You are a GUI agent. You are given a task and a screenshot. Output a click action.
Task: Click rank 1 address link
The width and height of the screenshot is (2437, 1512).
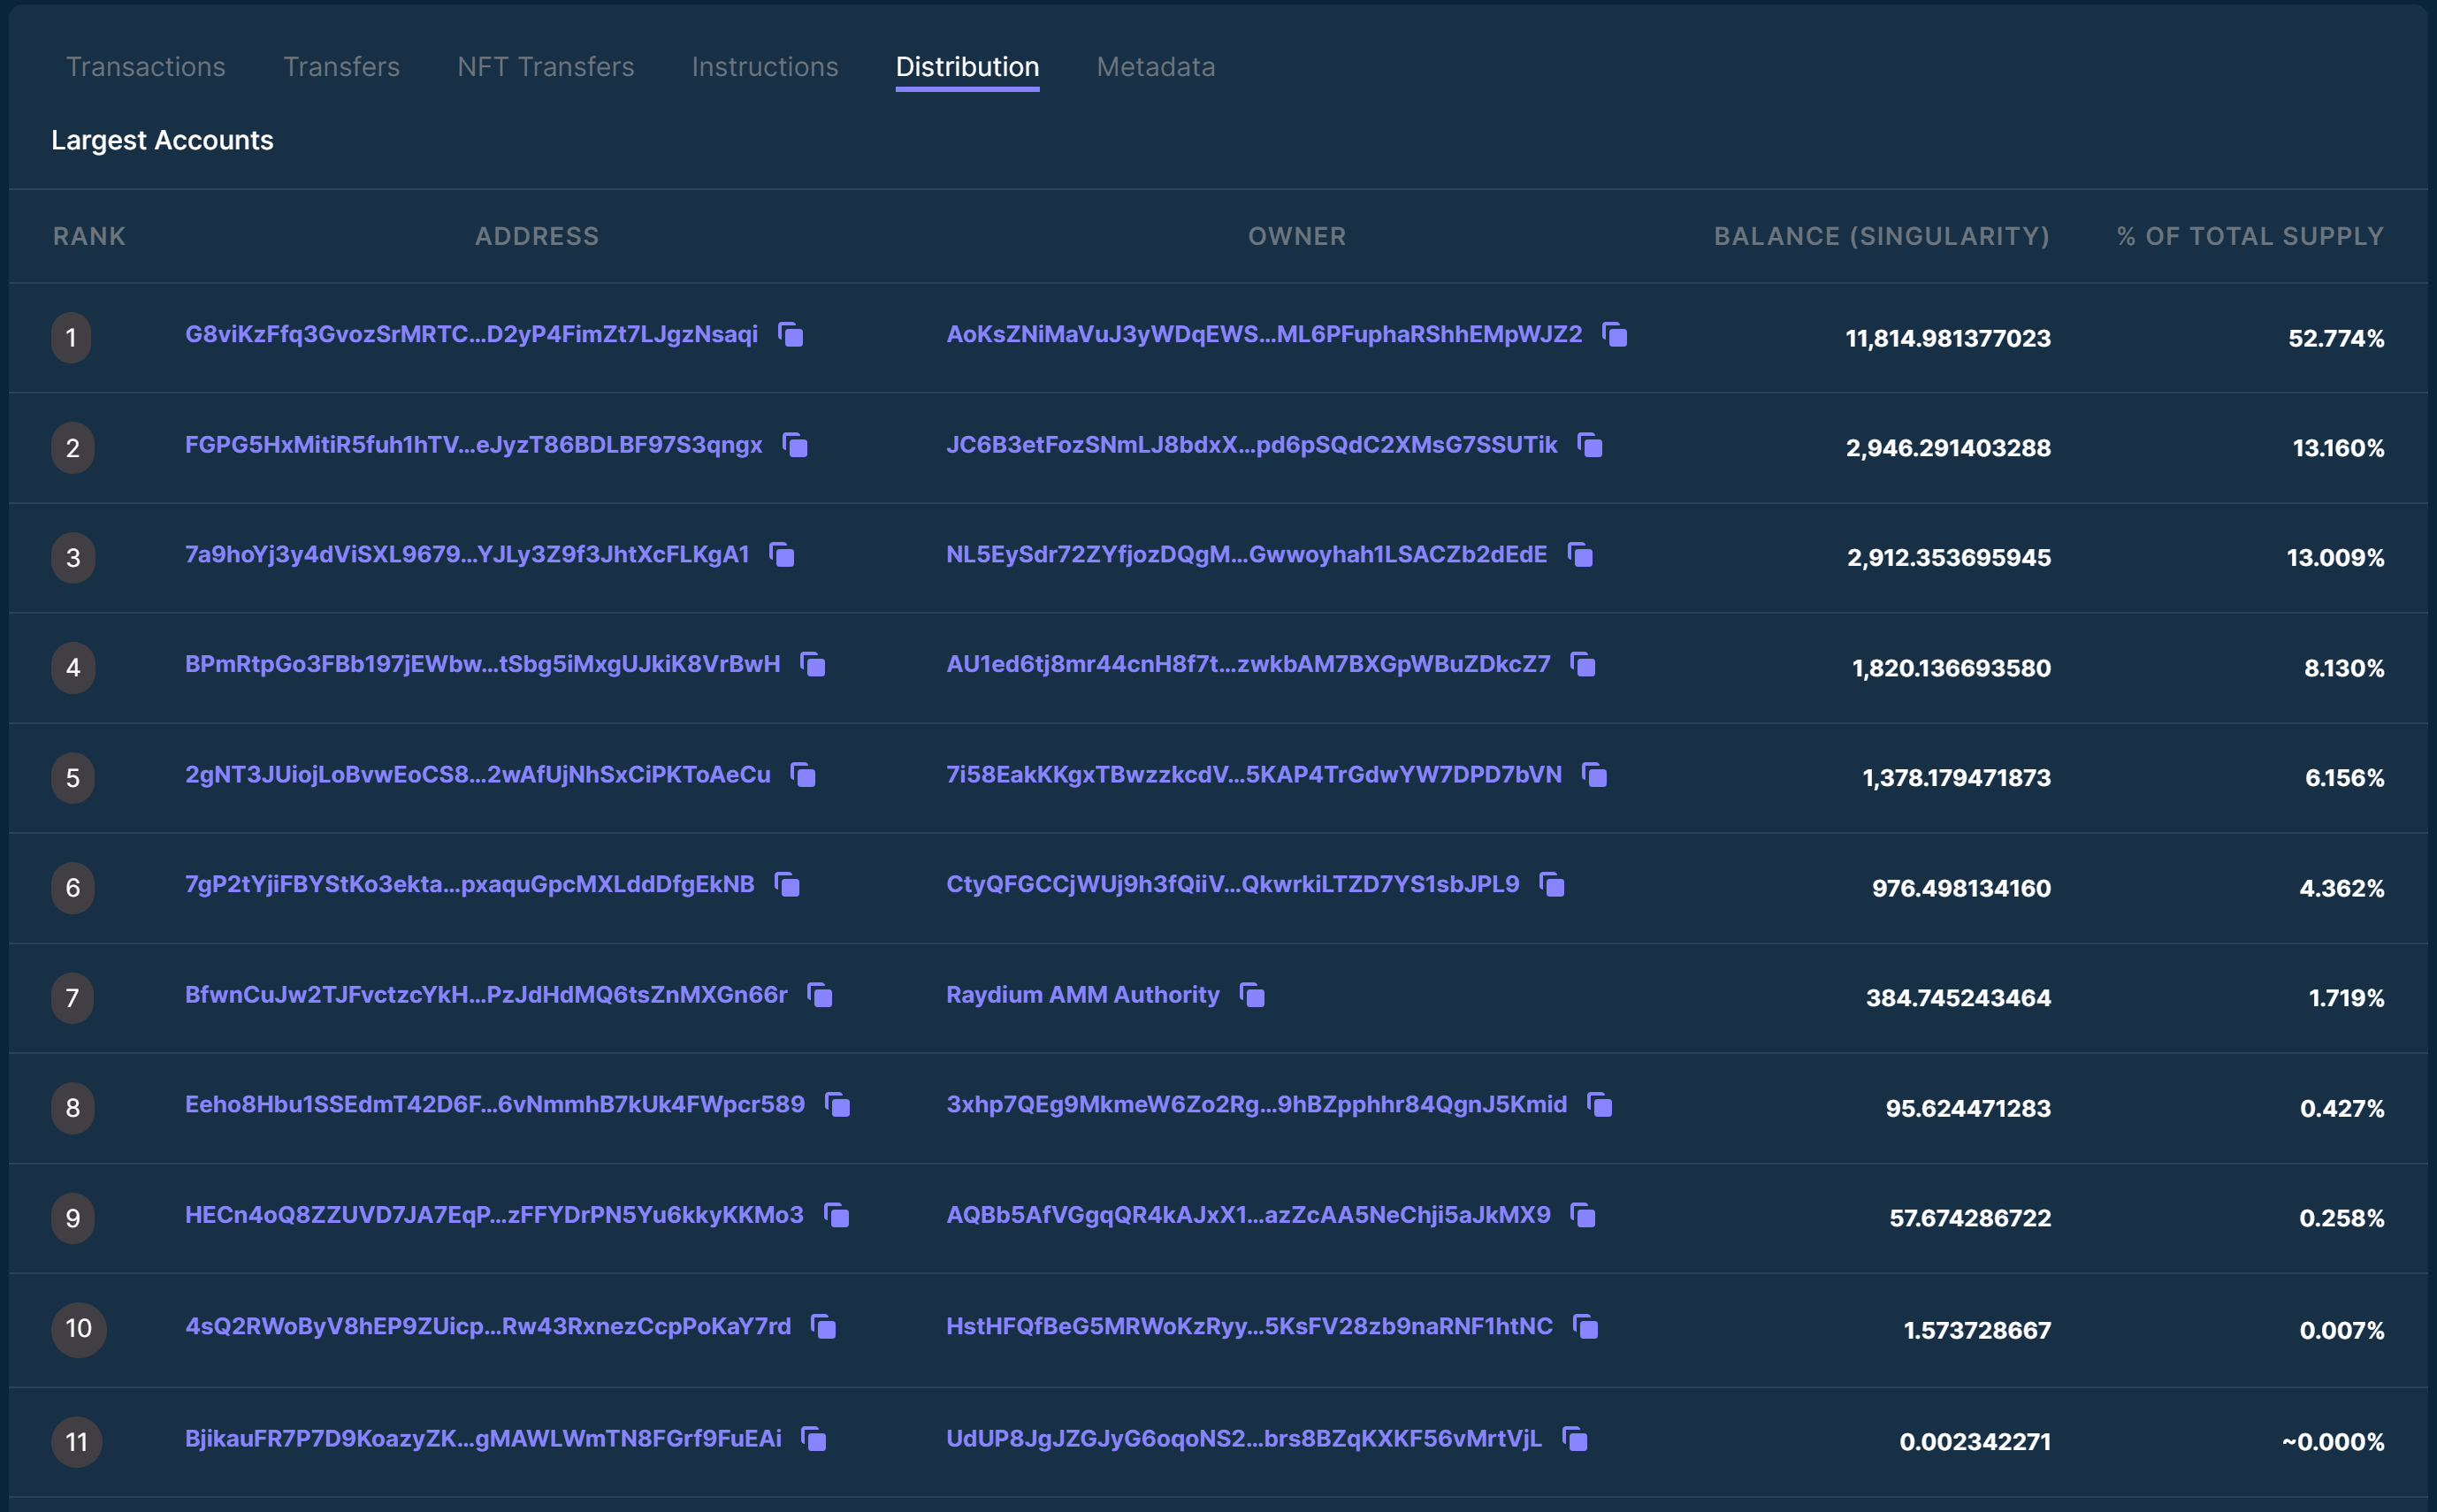[472, 332]
